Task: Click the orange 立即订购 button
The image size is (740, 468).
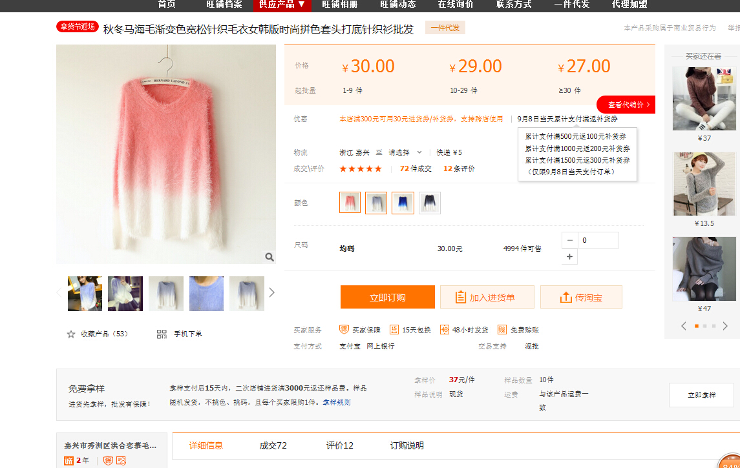Action: (388, 298)
